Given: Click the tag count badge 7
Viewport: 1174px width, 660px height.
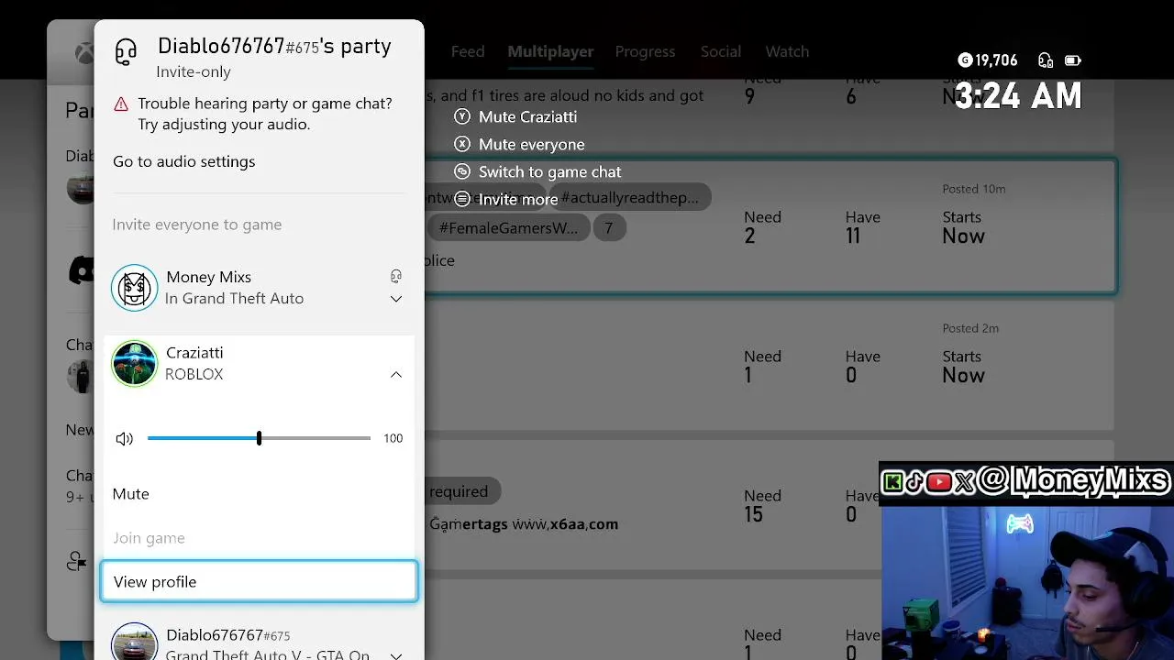Looking at the screenshot, I should coord(608,228).
